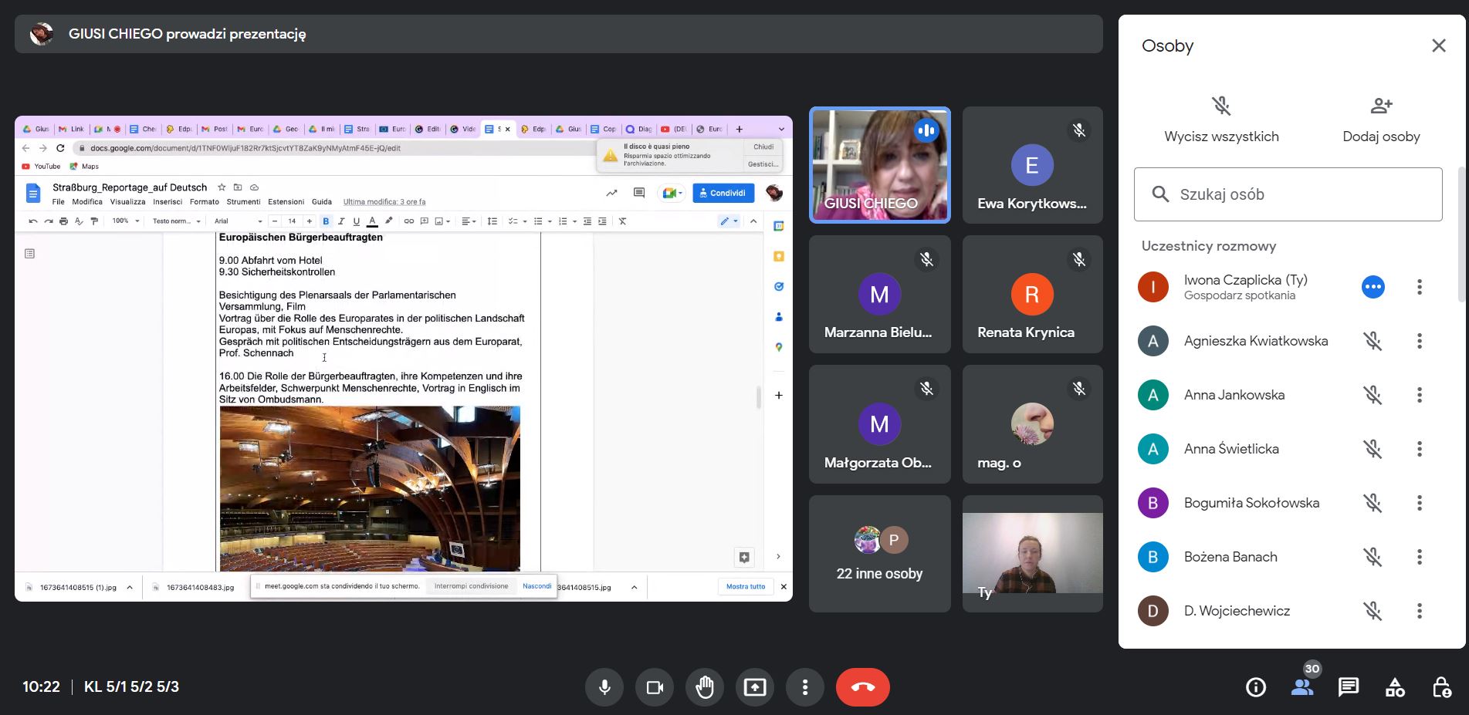Click Dodaj osoby to add people
Screen dimensions: 1469x715
pyautogui.click(x=1381, y=120)
